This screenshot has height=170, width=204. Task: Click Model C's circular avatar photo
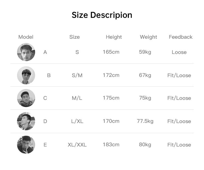coord(26,98)
